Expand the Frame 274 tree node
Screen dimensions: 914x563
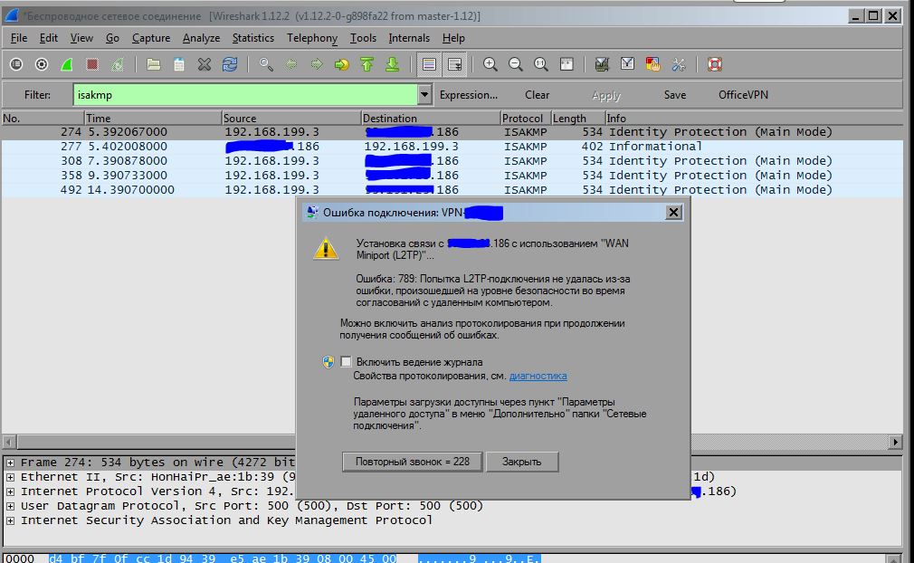10,463
